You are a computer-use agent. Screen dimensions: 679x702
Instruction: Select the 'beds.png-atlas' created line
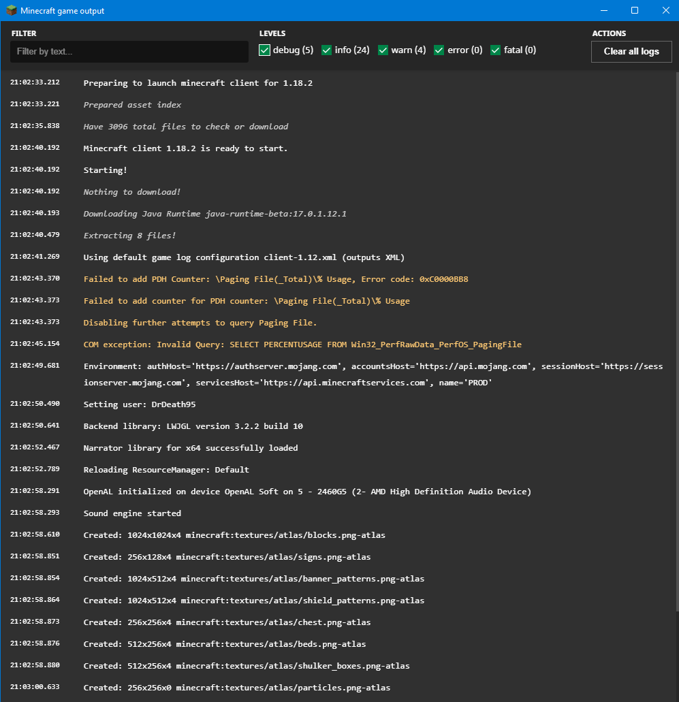tap(225, 644)
